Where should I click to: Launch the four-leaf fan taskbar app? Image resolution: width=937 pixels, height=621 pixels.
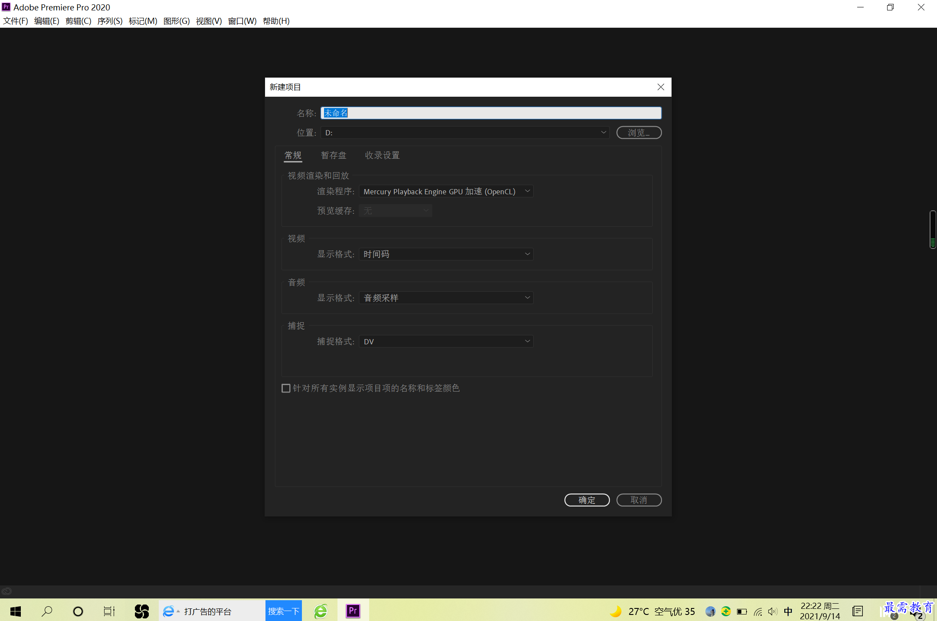141,611
